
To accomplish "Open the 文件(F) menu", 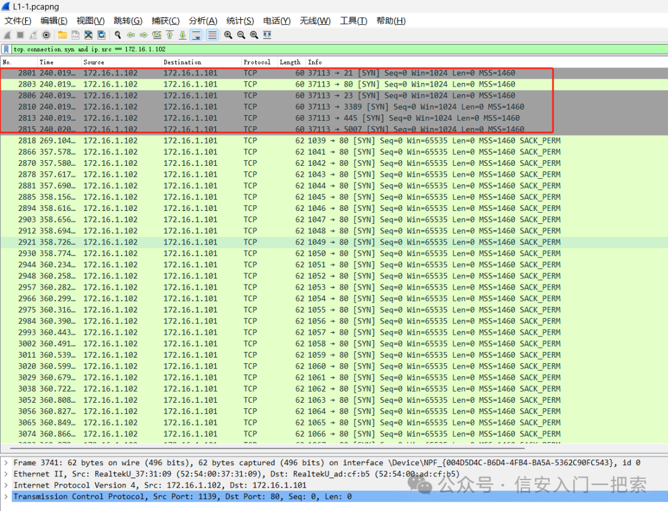I will click(18, 21).
